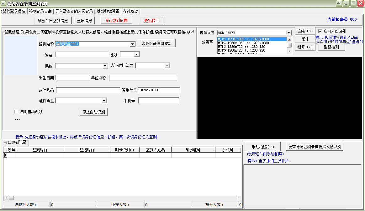The image size is (365, 211).
Task: Open the 基础数据设置 tab
Action: tap(108, 11)
